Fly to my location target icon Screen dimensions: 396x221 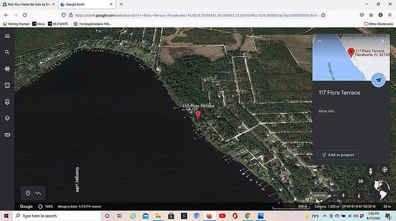coord(384,169)
